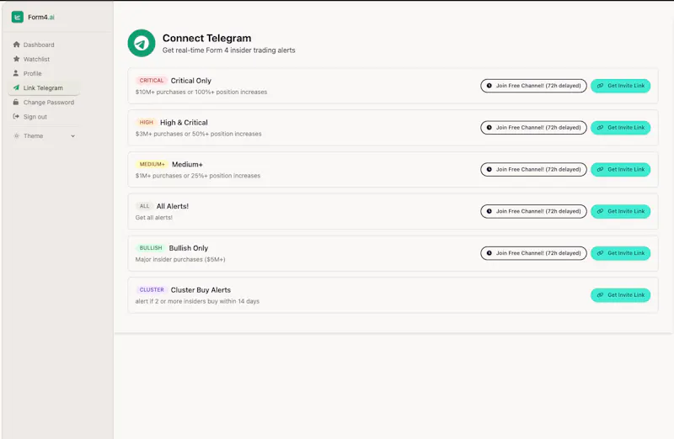The height and width of the screenshot is (439, 674).
Task: Click the ALL gray badge
Action: click(144, 206)
